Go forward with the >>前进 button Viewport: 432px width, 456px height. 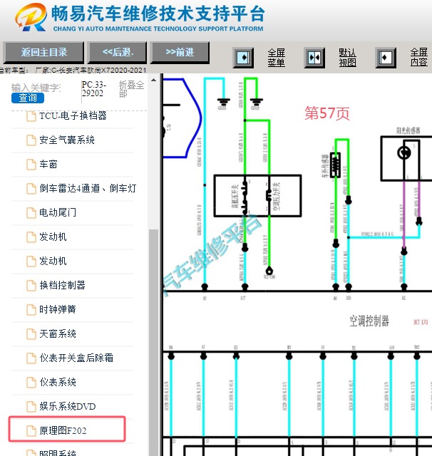[180, 52]
